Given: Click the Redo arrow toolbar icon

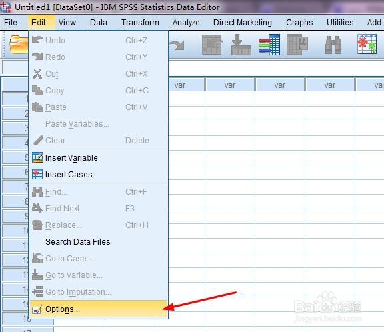Looking at the screenshot, I should (x=177, y=45).
